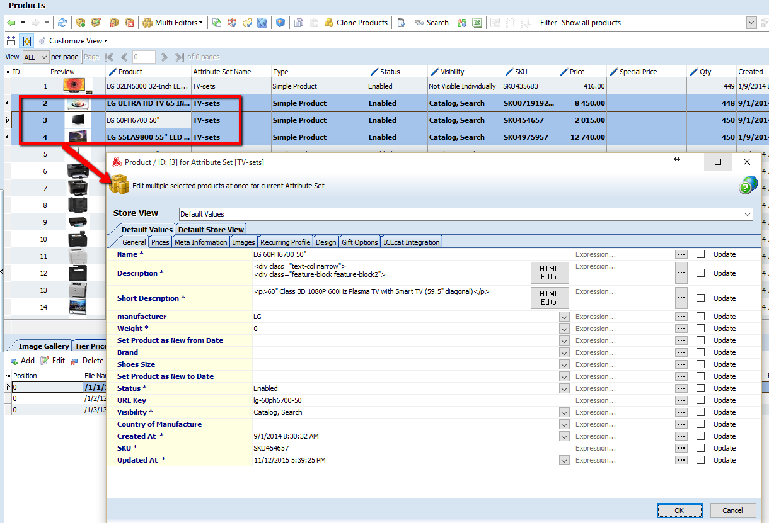Click the Edit Product toolbar icon
769x523 pixels.
[x=96, y=23]
